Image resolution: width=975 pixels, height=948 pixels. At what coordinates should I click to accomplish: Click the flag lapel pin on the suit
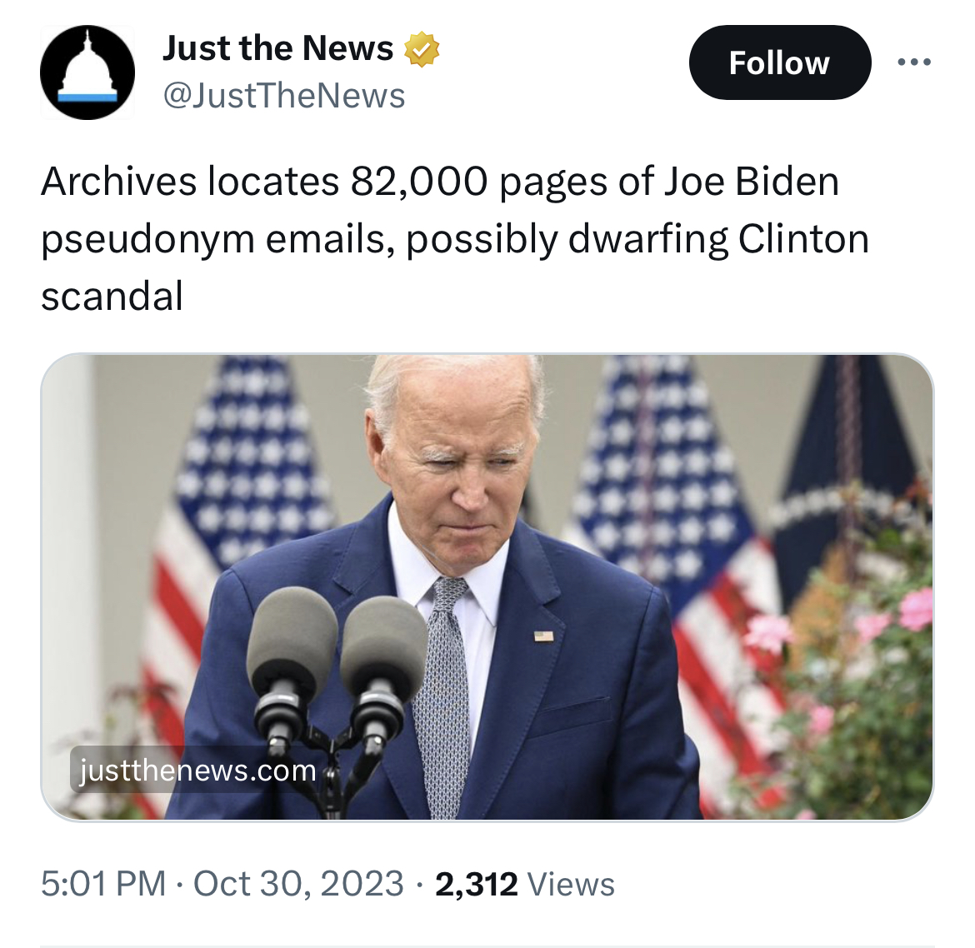point(544,636)
